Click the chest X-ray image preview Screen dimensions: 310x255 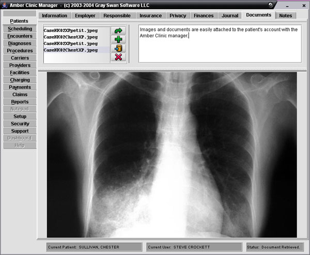[172, 154]
